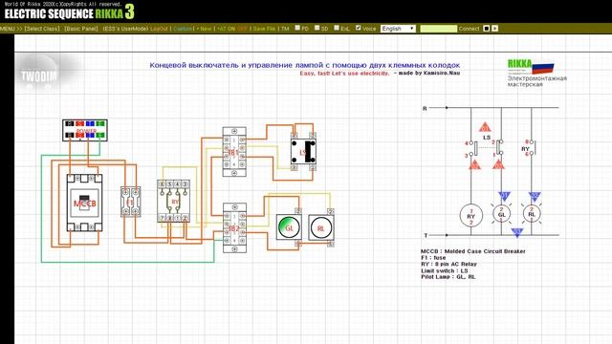The image size is (612, 344).
Task: Toggle the ExL checkbox
Action: coord(337,28)
